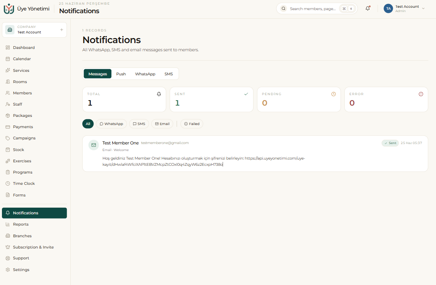
Task: Click the checkmark icon in Sent card
Action: [x=246, y=94]
